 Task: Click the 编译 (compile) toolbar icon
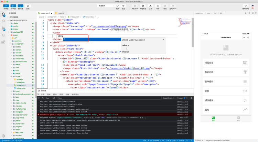point(117,6)
